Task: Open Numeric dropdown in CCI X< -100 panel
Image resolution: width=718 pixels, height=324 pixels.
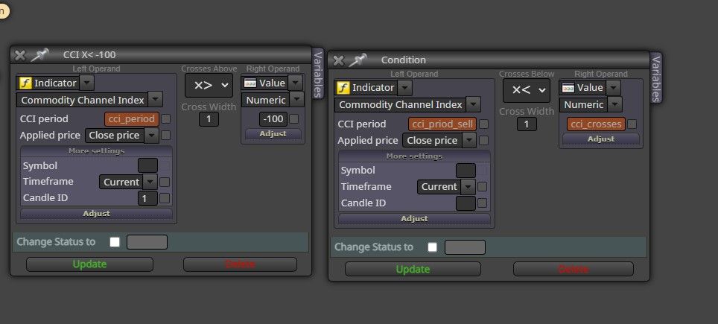Action: tap(296, 100)
